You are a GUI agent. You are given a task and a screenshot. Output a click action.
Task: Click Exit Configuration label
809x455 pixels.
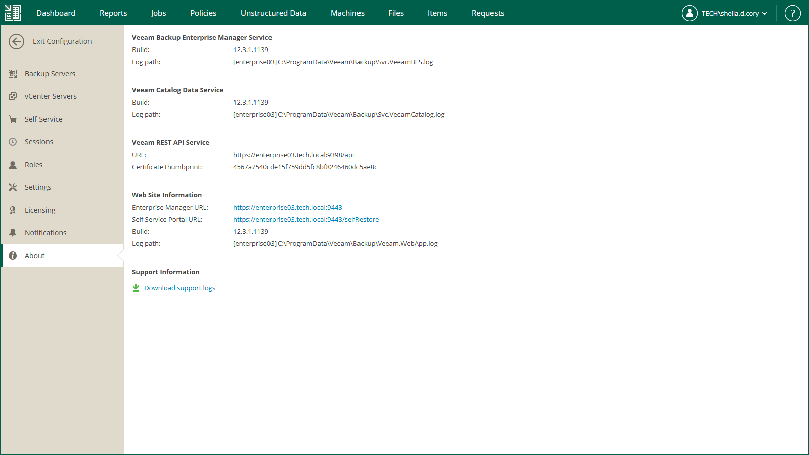(x=62, y=41)
